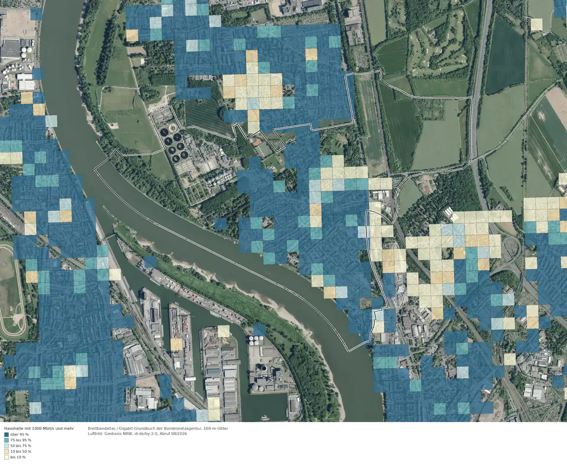Viewport: 567px width, 465px height.
Task: Click the dark blue 'über 95 %' legend swatch
Action: point(7,434)
